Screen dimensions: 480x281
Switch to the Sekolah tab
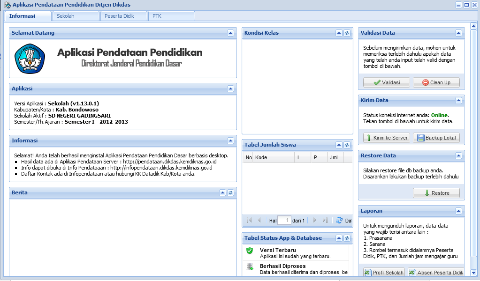pyautogui.click(x=76, y=16)
